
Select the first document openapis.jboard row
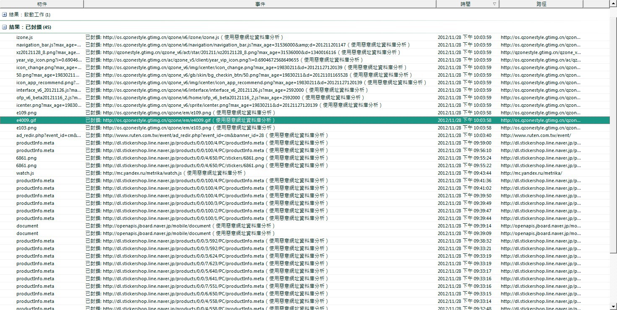pyautogui.click(x=304, y=226)
